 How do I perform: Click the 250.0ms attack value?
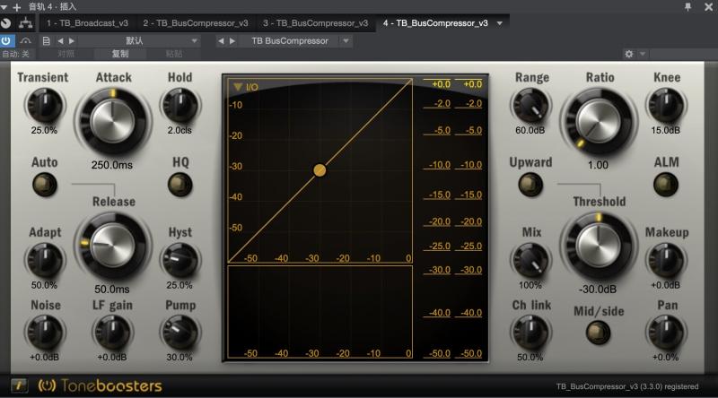coord(111,165)
